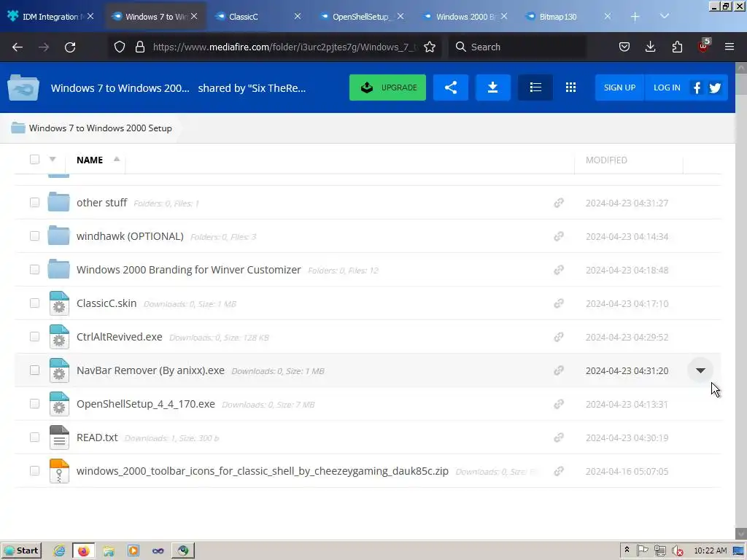
Task: Click Internet Explorer icon in taskbar
Action: [x=59, y=551]
